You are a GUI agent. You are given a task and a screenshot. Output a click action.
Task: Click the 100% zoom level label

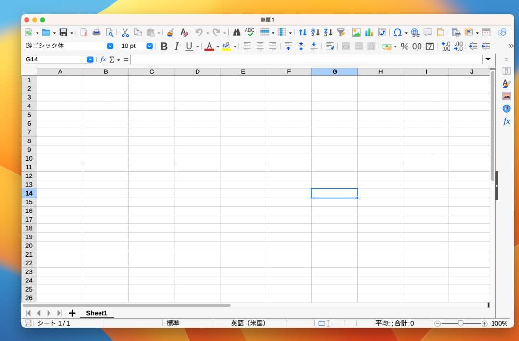point(499,323)
